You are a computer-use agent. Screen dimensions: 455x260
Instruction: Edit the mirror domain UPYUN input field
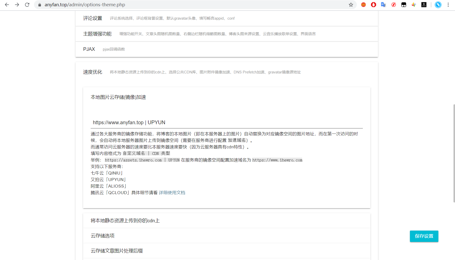click(227, 122)
